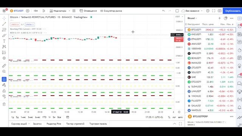Toggle lock all drawings
The width and height of the screenshot is (242, 136).
pos(4,91)
